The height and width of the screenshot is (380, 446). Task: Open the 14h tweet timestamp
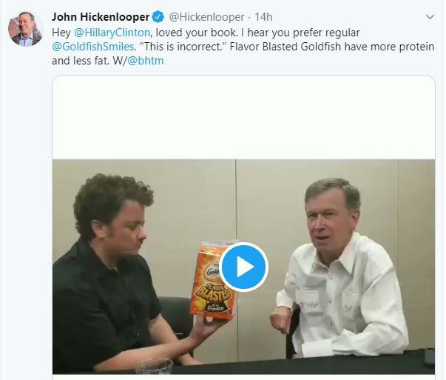263,17
